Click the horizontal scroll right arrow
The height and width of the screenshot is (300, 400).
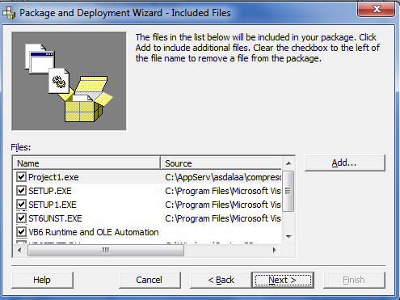click(x=274, y=250)
